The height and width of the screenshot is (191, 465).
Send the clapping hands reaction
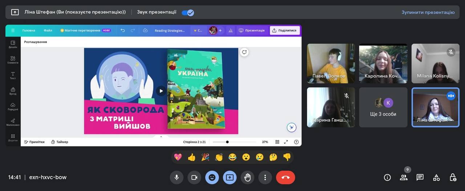(219, 157)
